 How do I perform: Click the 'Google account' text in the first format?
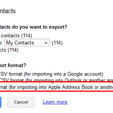pos(85,74)
